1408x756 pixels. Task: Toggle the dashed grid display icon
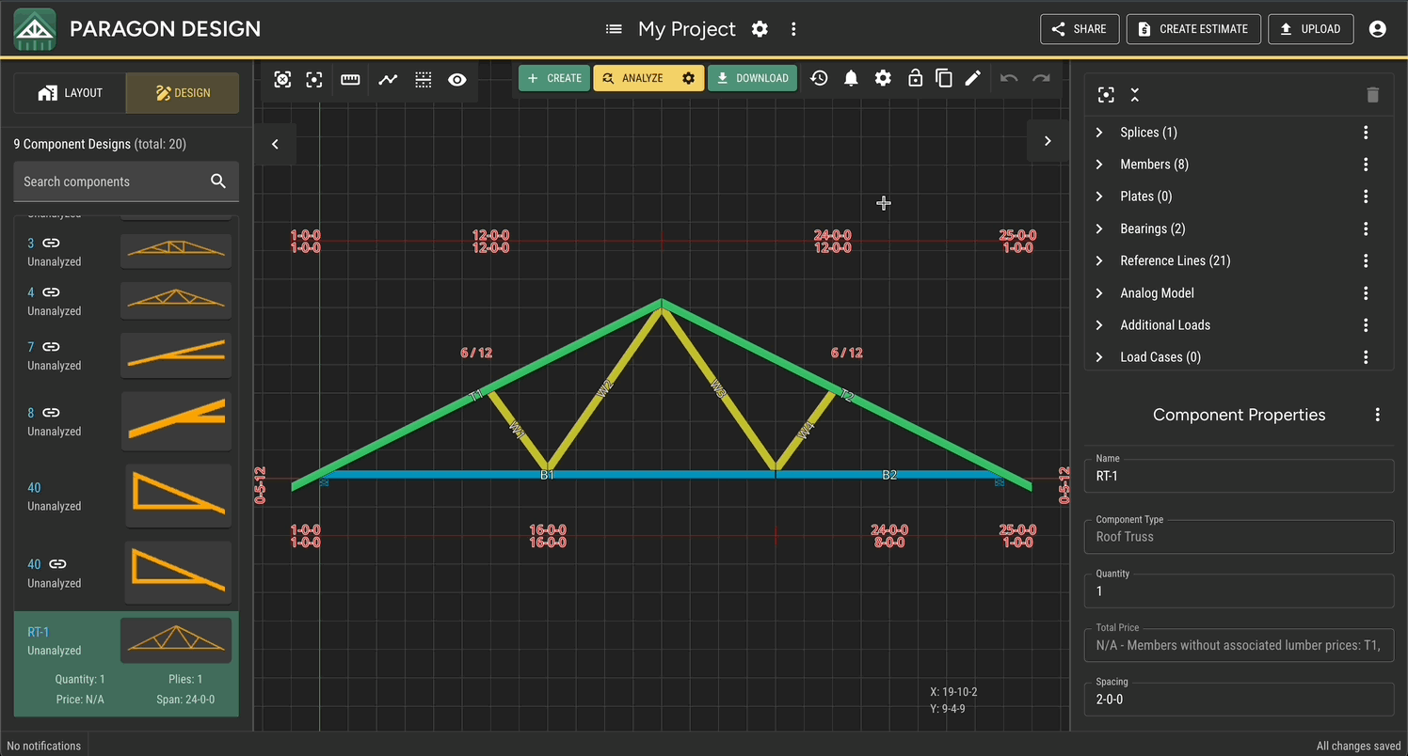(x=424, y=80)
